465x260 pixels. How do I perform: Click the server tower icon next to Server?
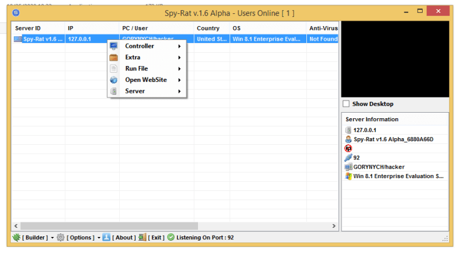tap(114, 91)
